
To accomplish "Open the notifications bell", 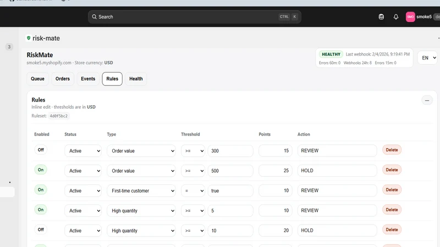I will point(395,17).
